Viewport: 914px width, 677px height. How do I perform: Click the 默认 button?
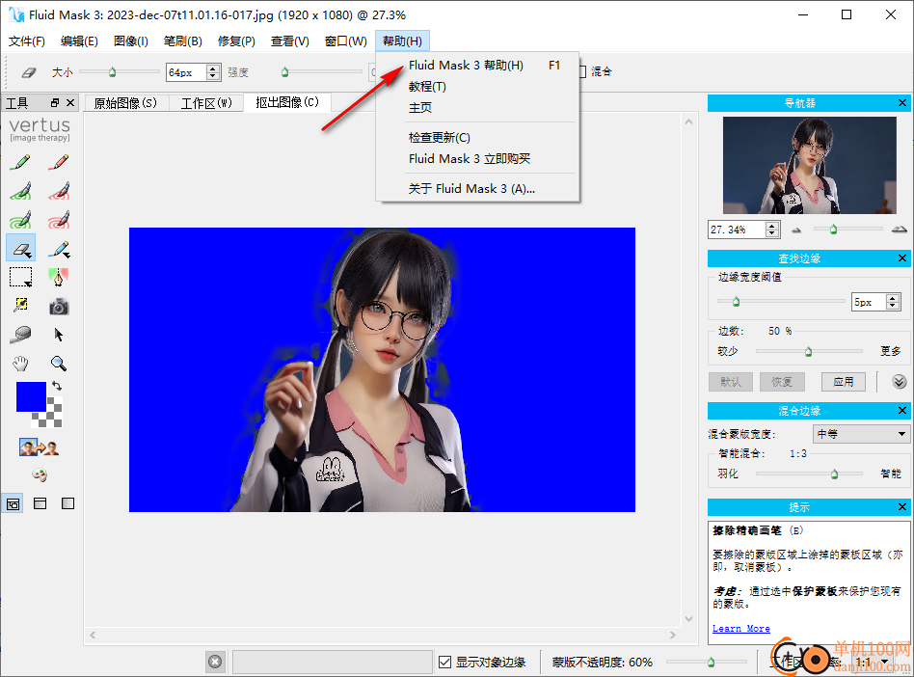tap(731, 382)
